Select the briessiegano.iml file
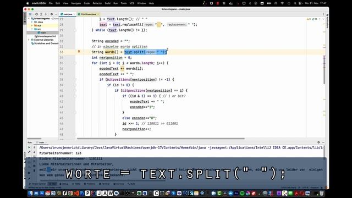 pyautogui.click(x=45, y=36)
